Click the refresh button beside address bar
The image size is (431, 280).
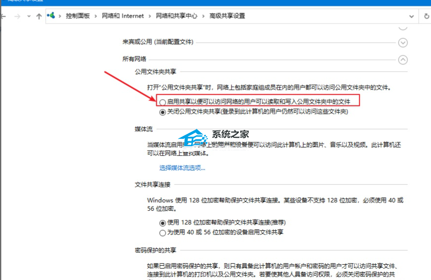pyautogui.click(x=426, y=17)
